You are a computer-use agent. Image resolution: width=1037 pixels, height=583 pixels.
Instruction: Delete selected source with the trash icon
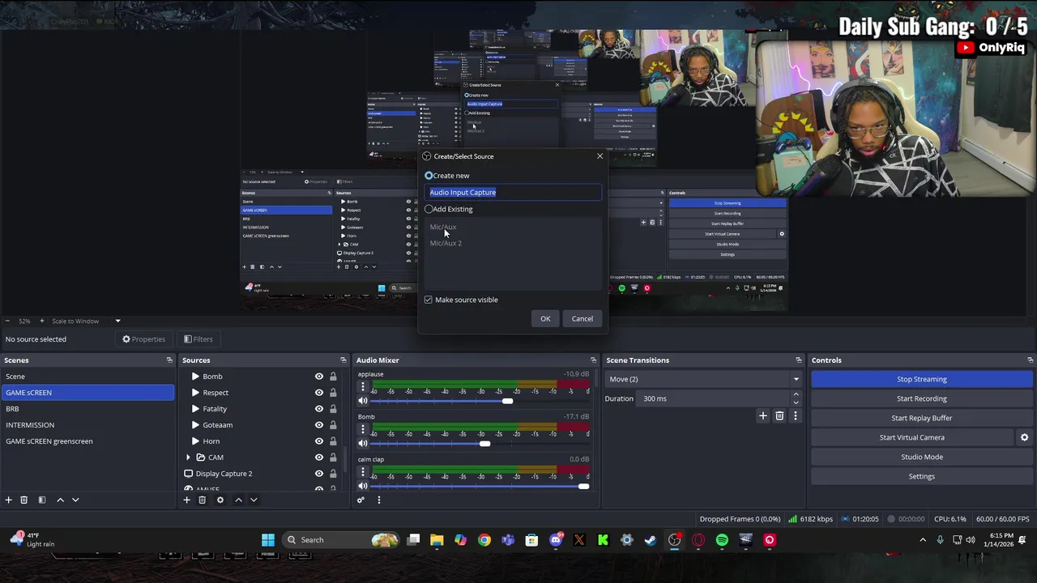click(202, 500)
